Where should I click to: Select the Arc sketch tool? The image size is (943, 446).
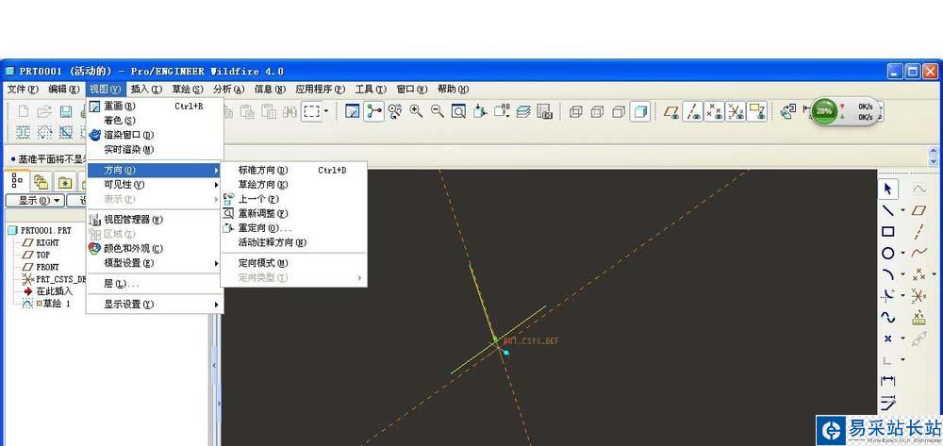(888, 274)
